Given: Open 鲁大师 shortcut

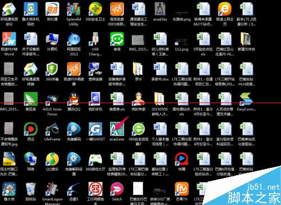Looking at the screenshot, I should (9, 189).
